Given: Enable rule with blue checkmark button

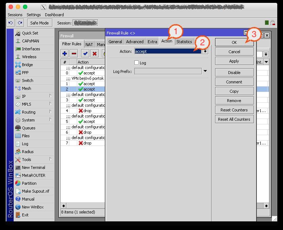Looking at the screenshot, I should click(x=85, y=54).
